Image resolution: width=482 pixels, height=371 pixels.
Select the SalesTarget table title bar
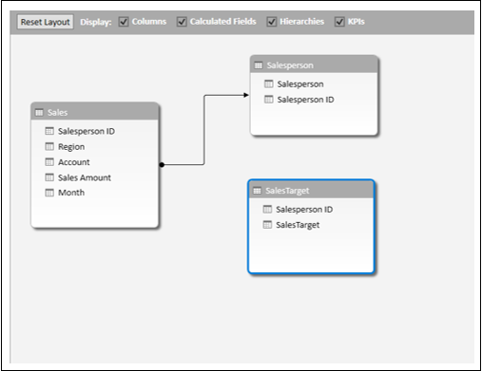[311, 191]
